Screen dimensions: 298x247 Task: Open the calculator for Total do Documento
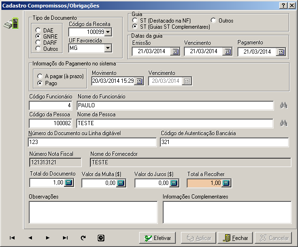click(69, 183)
